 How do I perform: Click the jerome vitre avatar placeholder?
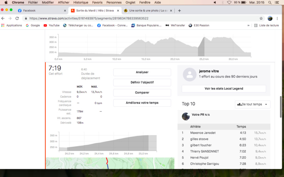(190, 75)
